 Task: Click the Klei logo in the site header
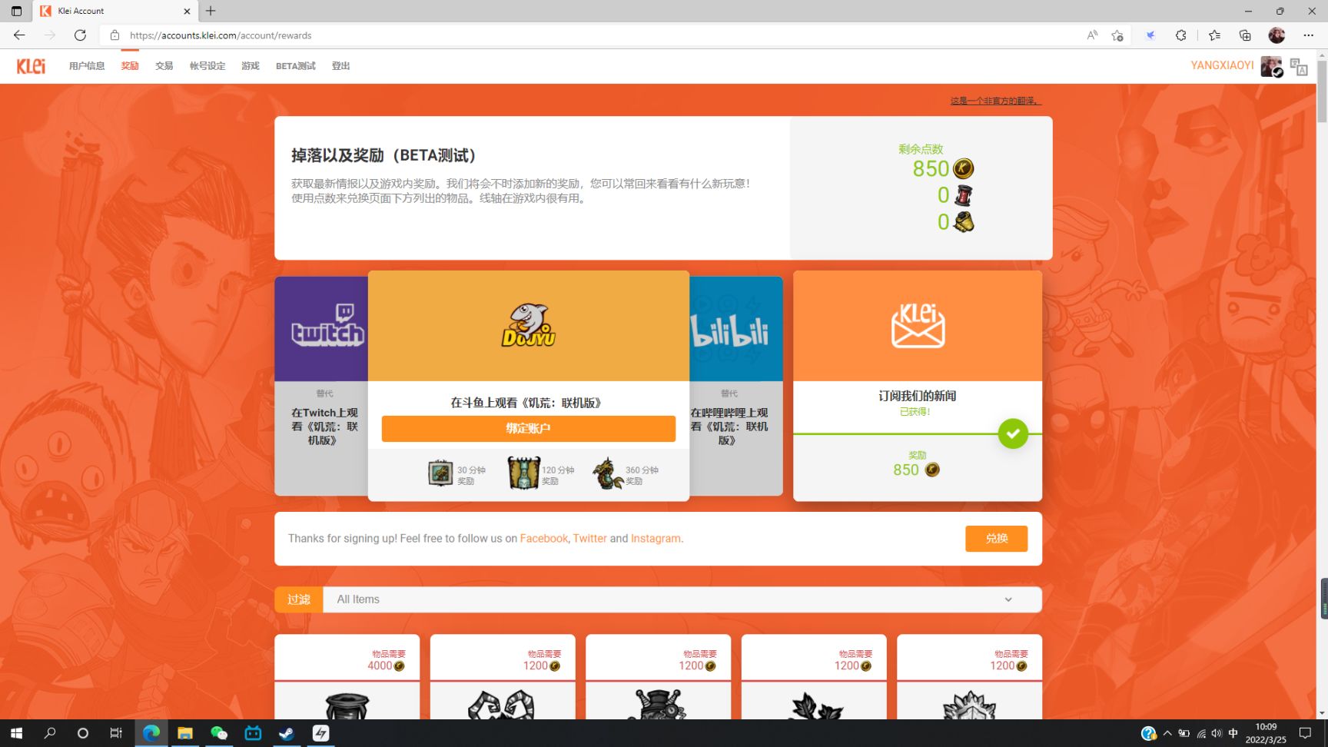point(31,66)
